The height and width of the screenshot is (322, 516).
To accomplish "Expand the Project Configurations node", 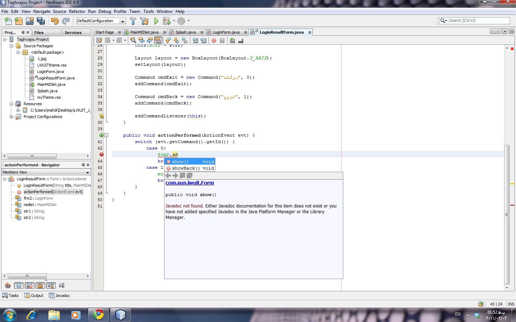I will (11, 117).
